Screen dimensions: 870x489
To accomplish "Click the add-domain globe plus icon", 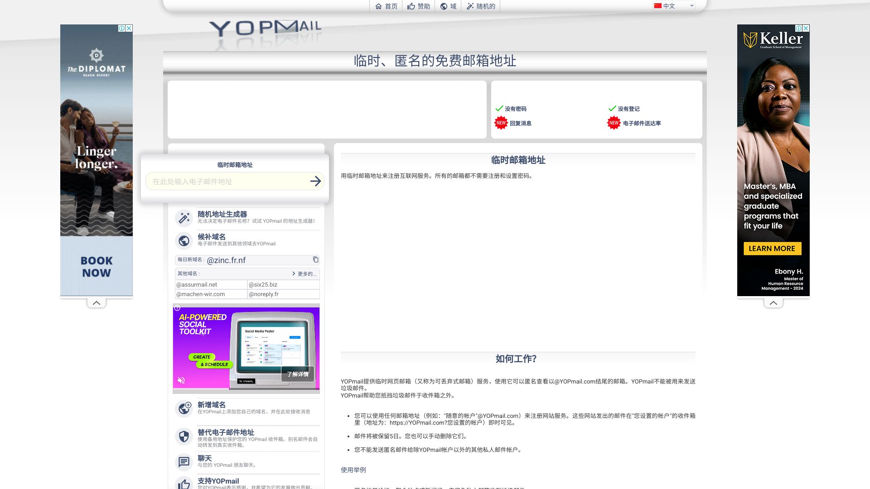I will click(x=184, y=409).
